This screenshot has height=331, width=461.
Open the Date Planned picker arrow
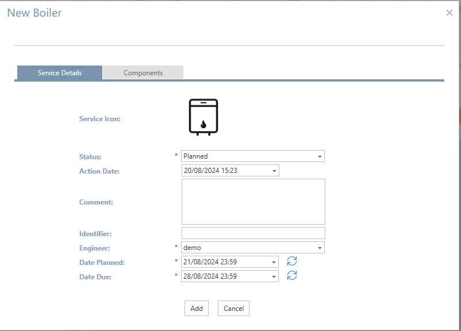tap(274, 262)
